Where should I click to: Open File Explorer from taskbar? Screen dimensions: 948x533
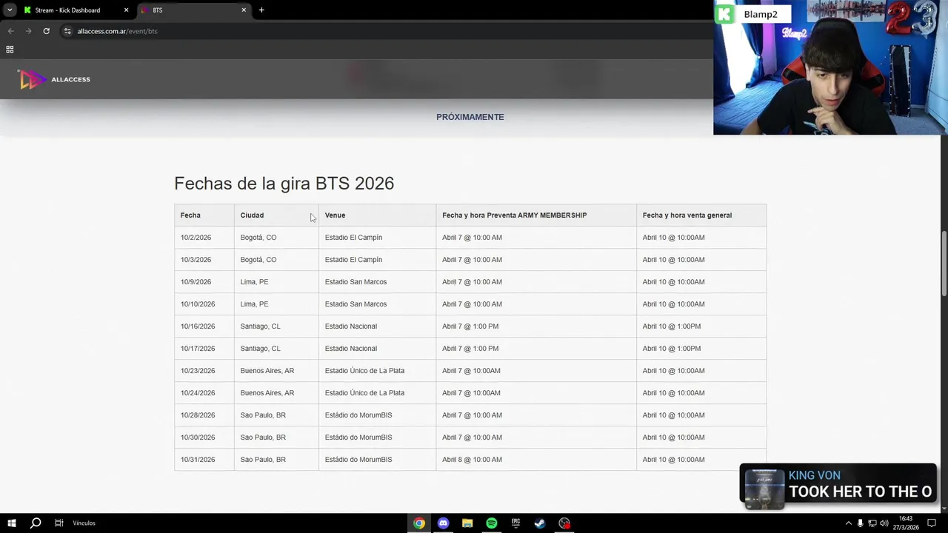[467, 523]
